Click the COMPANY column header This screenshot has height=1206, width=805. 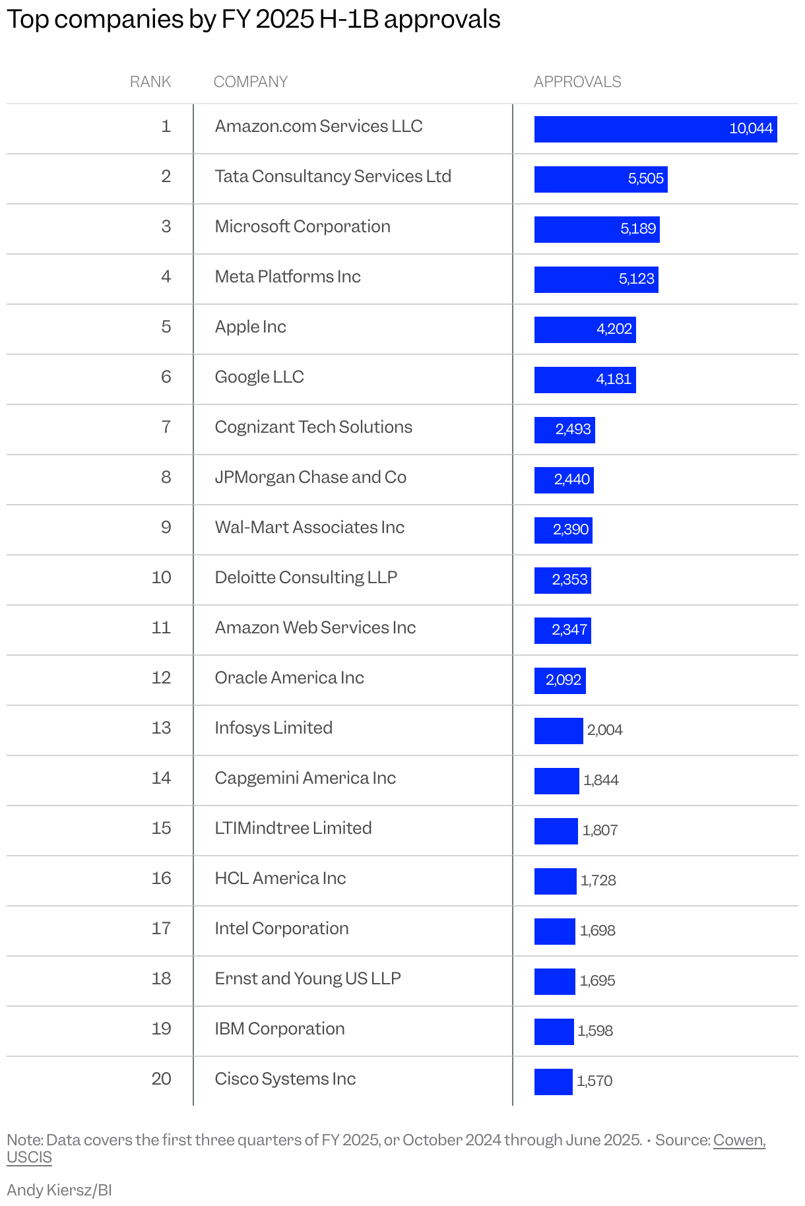[251, 82]
